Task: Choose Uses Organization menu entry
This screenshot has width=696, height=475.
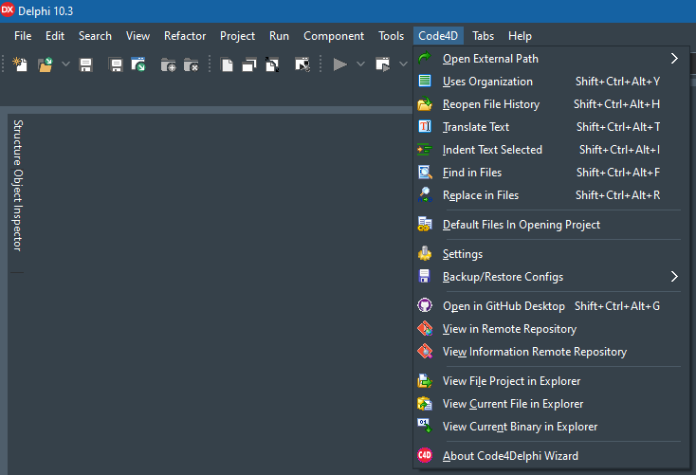Action: 551,82
